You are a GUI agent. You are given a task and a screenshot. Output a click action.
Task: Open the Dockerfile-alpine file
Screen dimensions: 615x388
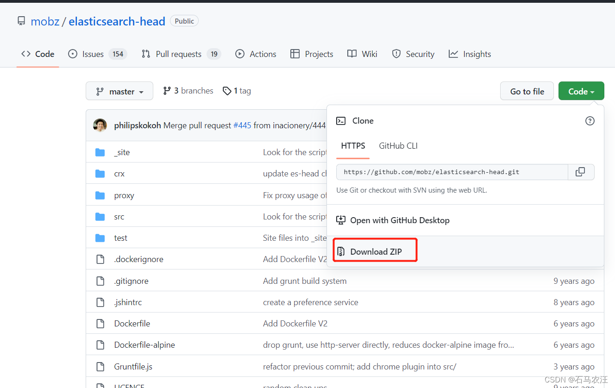(x=144, y=345)
